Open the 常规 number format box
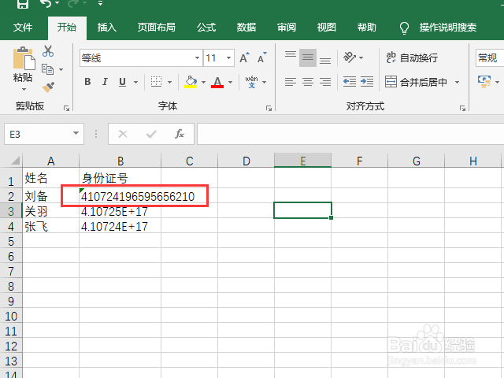This screenshot has width=504, height=378. tap(490, 57)
